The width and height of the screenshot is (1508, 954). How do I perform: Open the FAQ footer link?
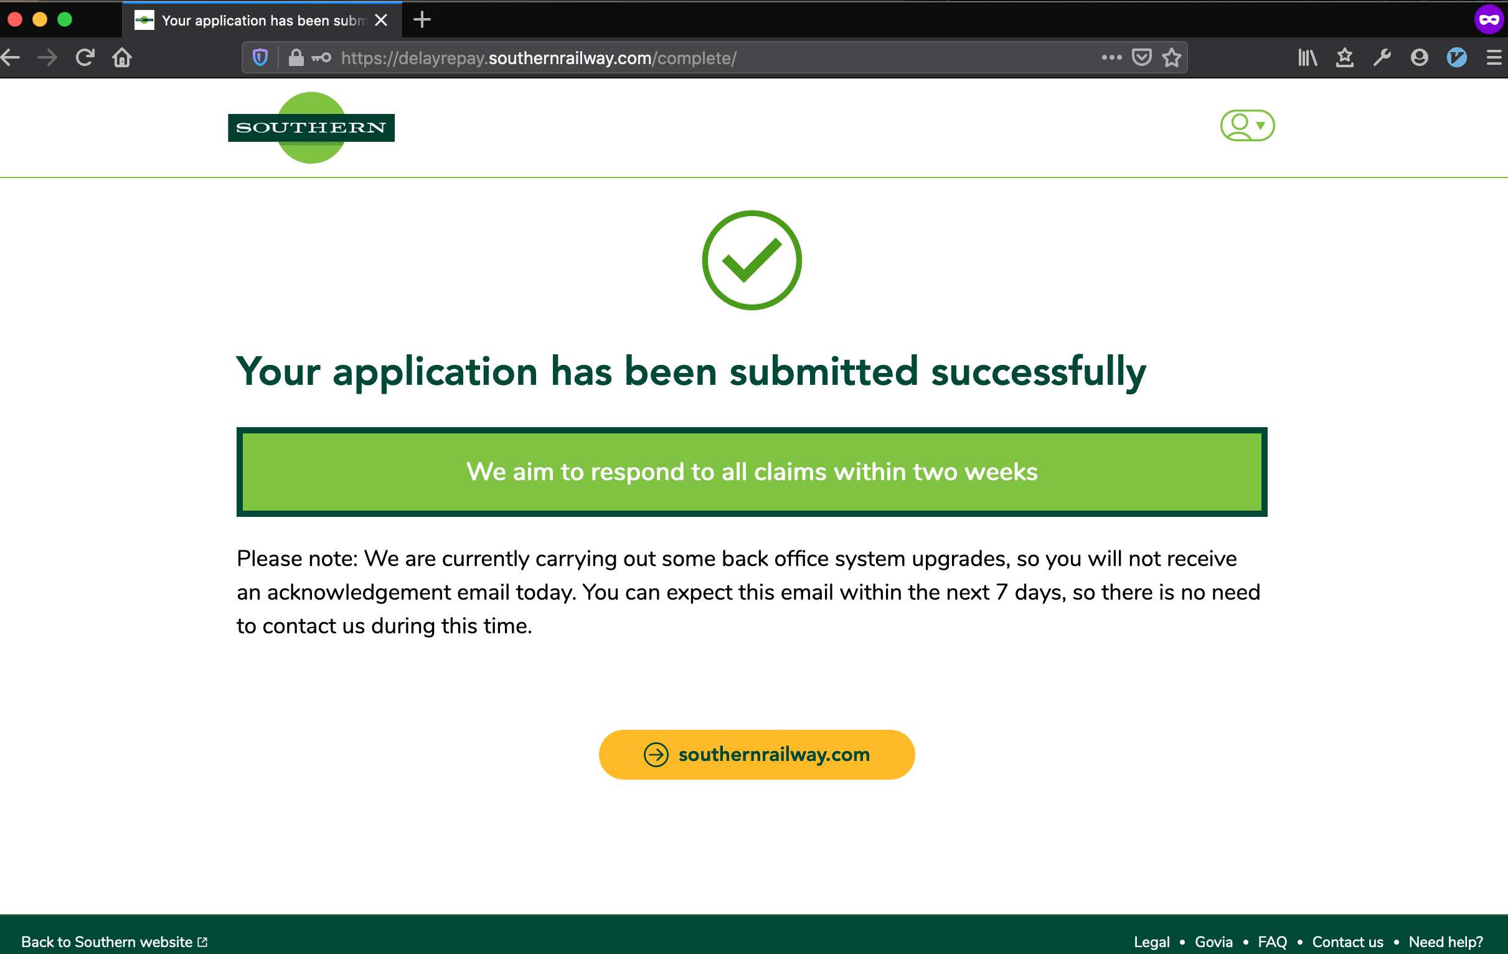click(1272, 942)
